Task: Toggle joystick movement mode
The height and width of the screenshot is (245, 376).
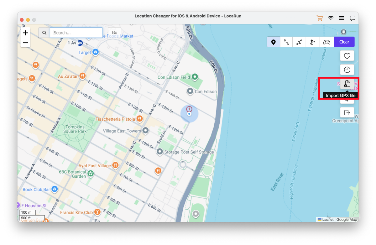Action: (312, 42)
